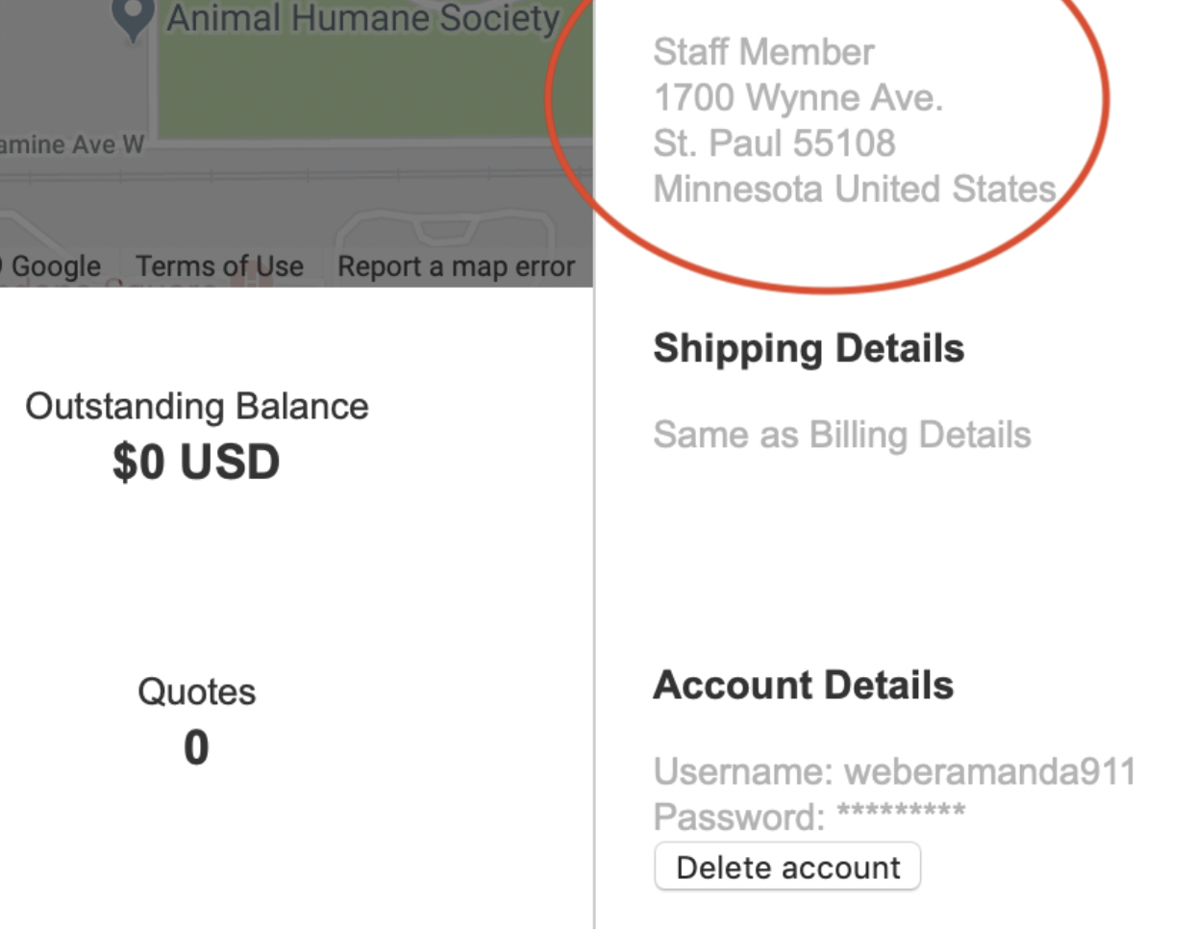1196x931 pixels.
Task: Click the Staff Member billing line
Action: [763, 52]
